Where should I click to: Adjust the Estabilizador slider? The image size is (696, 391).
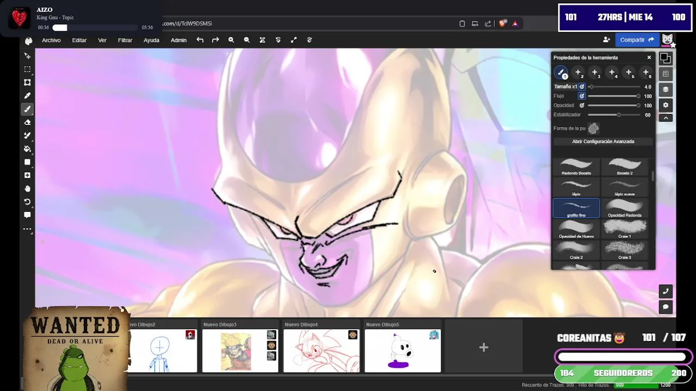tap(614, 115)
